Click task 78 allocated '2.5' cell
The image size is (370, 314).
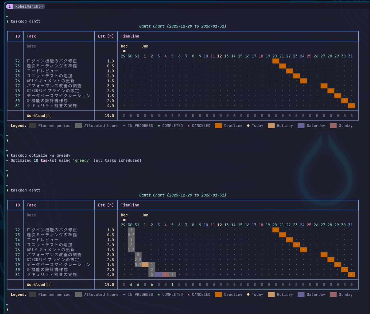(x=138, y=260)
